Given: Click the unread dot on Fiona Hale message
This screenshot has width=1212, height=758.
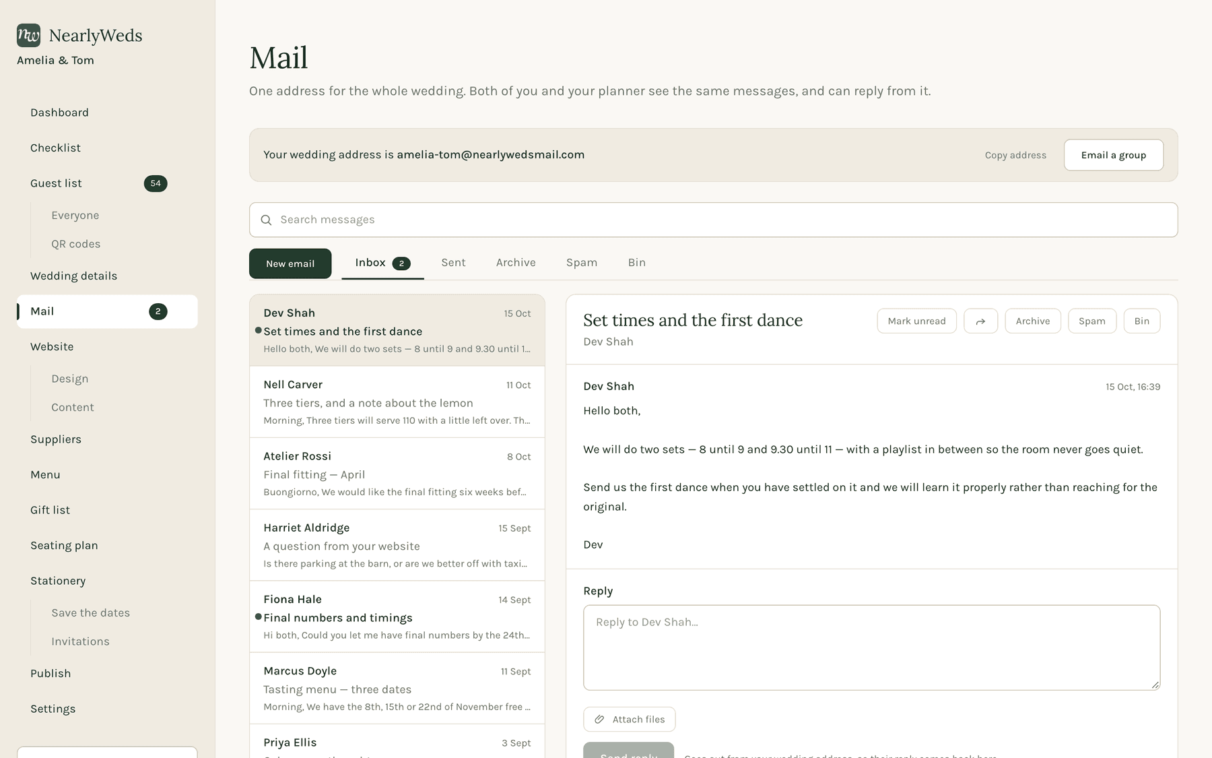Looking at the screenshot, I should 258,617.
